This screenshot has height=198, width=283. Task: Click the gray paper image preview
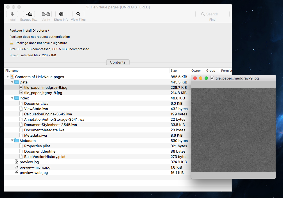click(x=233, y=130)
